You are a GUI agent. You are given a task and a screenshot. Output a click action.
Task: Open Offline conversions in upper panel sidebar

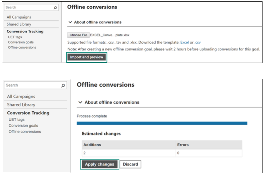click(x=22, y=48)
